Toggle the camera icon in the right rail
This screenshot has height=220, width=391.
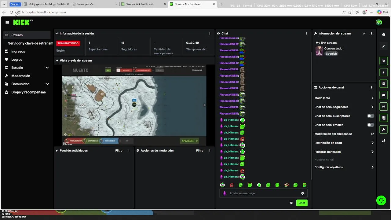(x=384, y=118)
